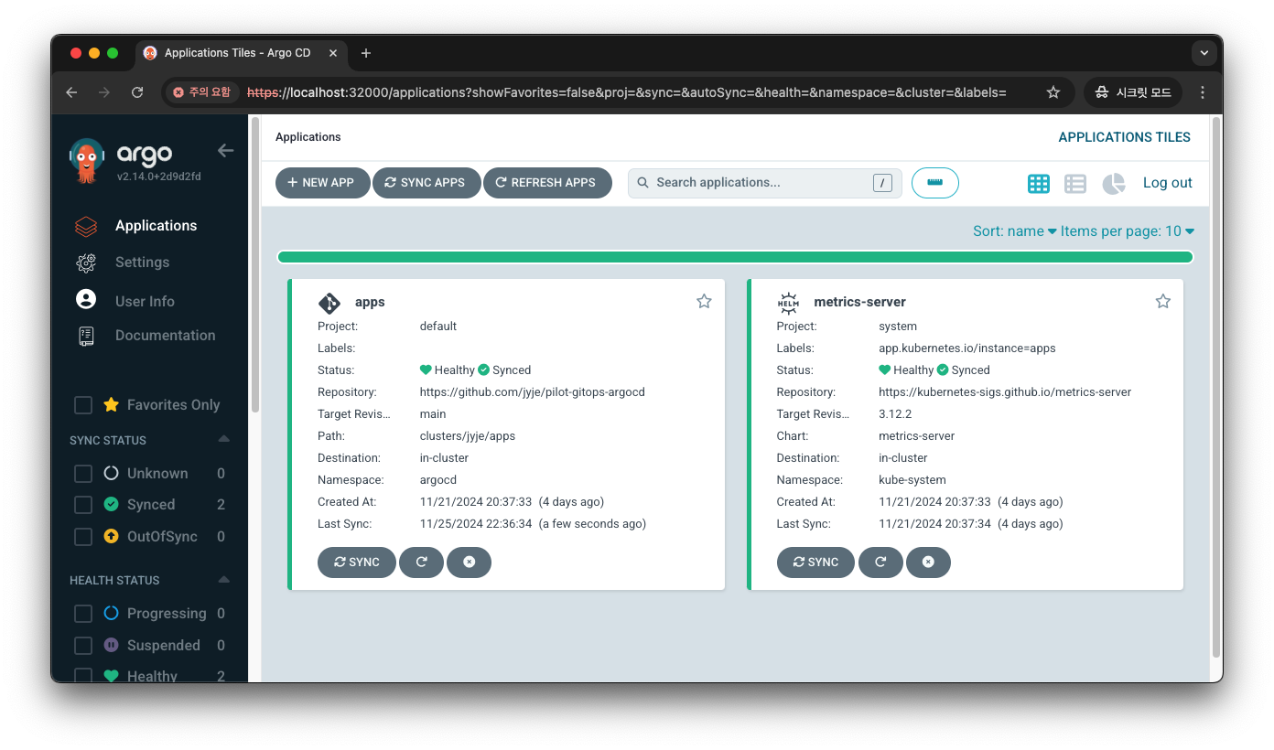The width and height of the screenshot is (1274, 750).
Task: Refresh the metrics-server application
Action: point(880,562)
